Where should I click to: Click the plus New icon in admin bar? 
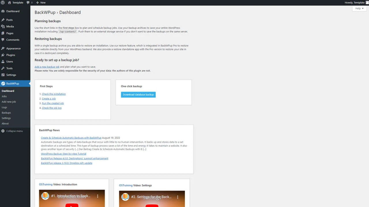37,3
